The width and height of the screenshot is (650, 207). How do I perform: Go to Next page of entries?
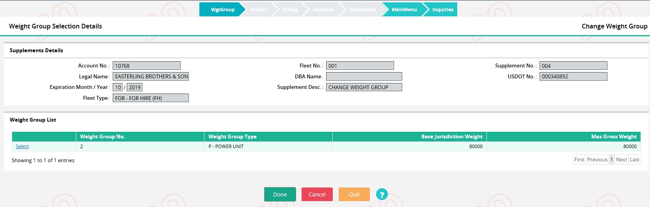(622, 159)
